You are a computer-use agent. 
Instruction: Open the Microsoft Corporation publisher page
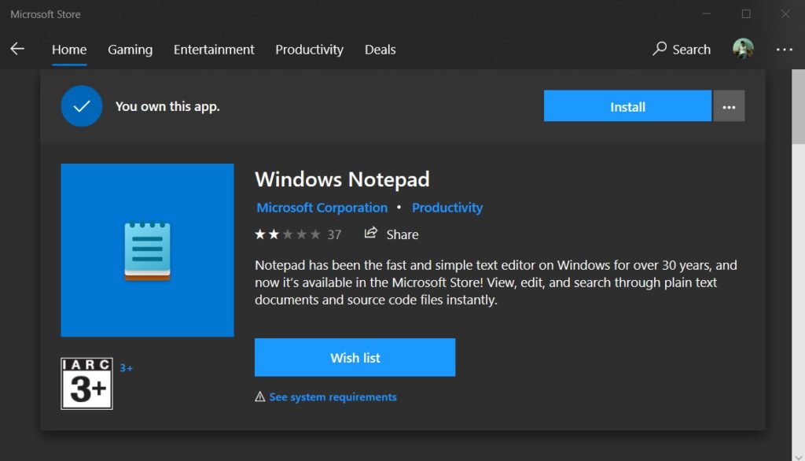click(322, 207)
